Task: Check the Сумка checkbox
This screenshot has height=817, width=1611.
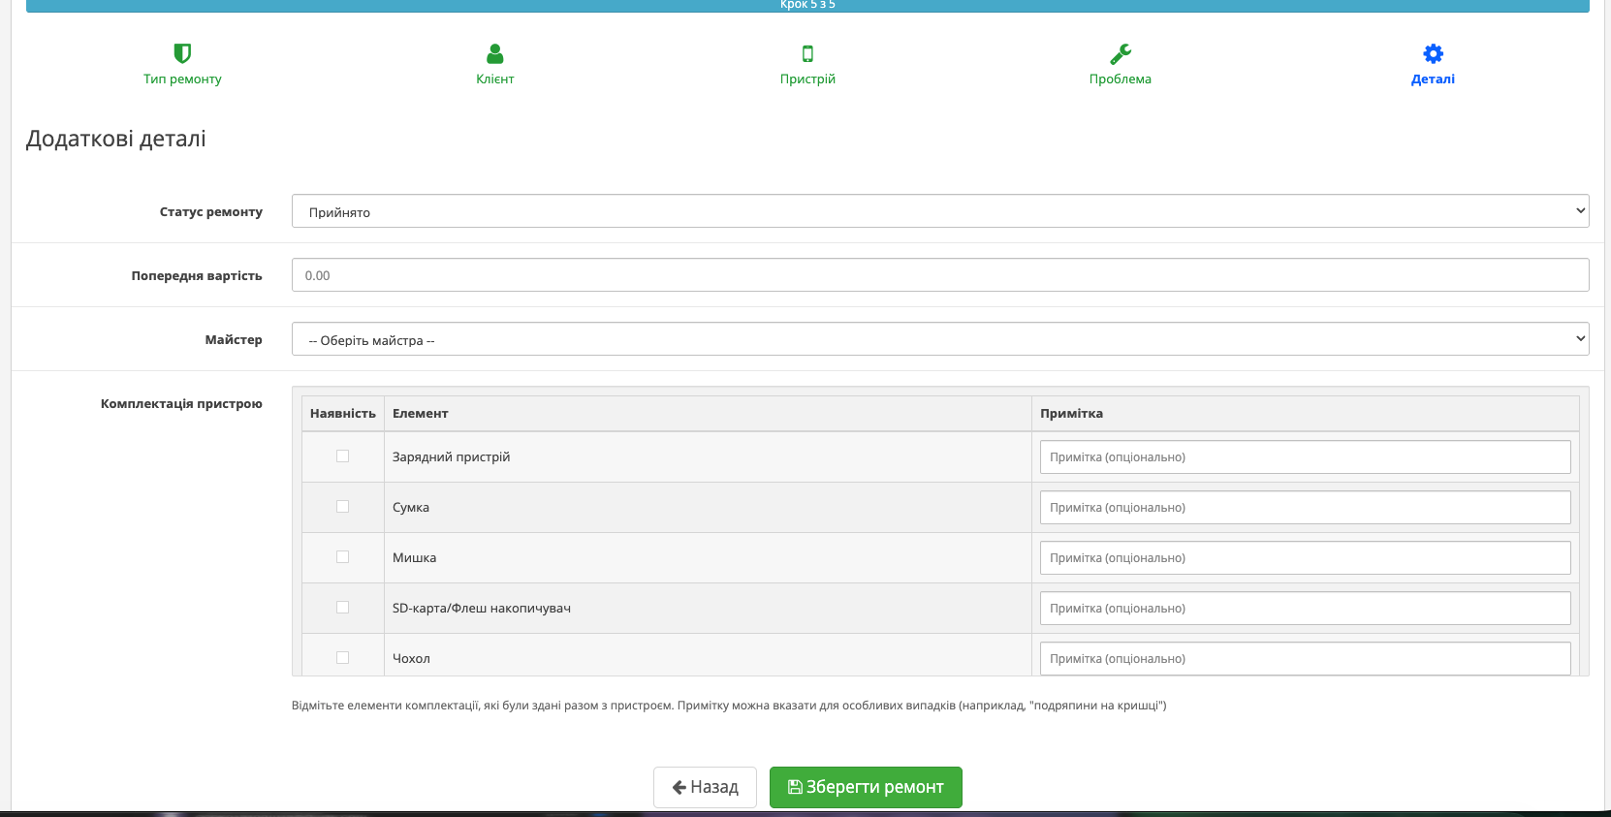Action: click(342, 507)
